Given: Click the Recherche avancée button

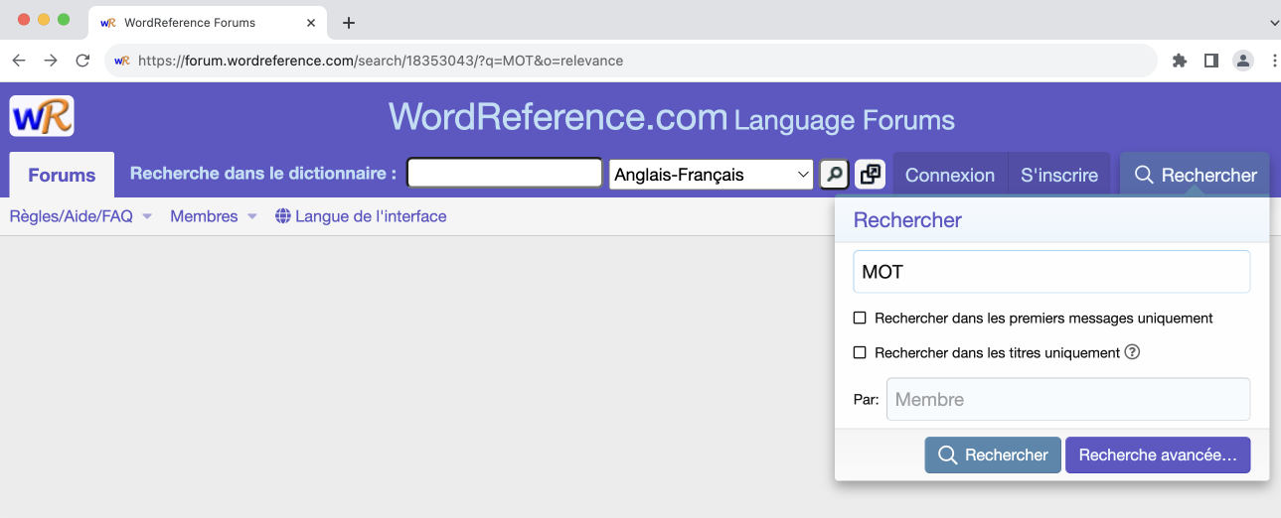Looking at the screenshot, I should [x=1158, y=455].
